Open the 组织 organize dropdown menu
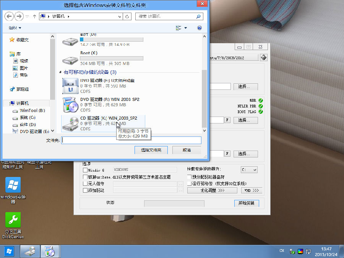This screenshot has height=258, width=344. [x=15, y=28]
